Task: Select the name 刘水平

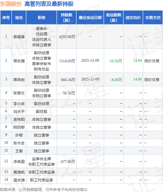Action: [19, 112]
